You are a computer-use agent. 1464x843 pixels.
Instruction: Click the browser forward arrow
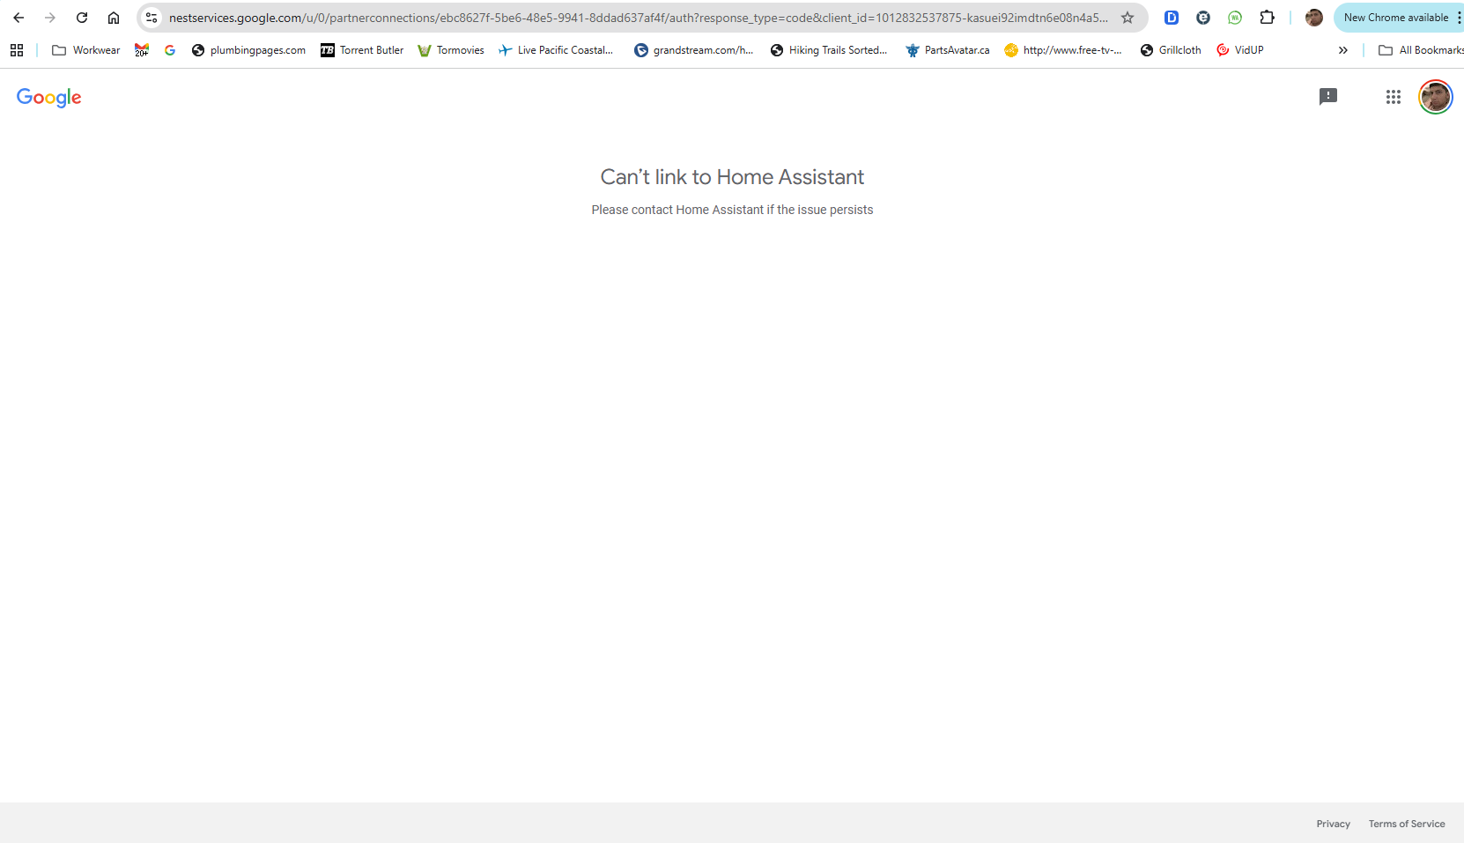pos(50,18)
